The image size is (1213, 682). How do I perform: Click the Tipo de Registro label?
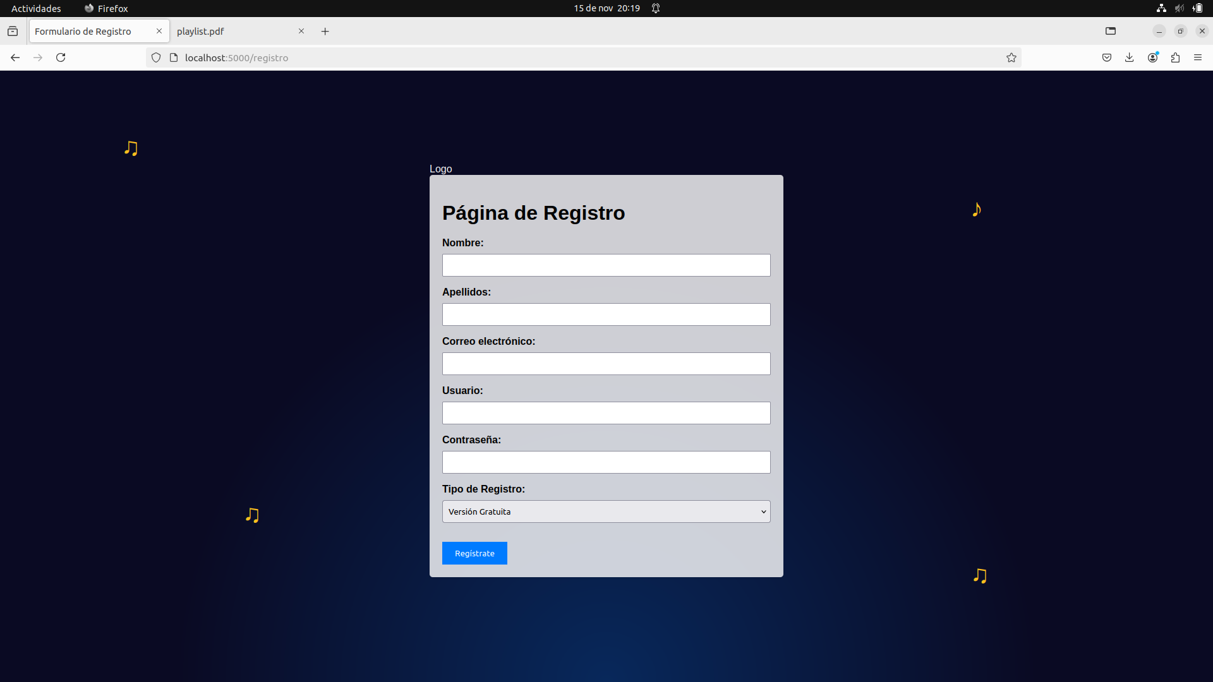tap(483, 489)
